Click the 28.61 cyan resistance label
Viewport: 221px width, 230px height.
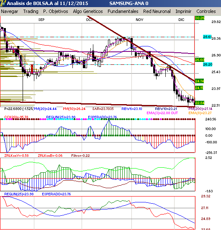coord(207,37)
